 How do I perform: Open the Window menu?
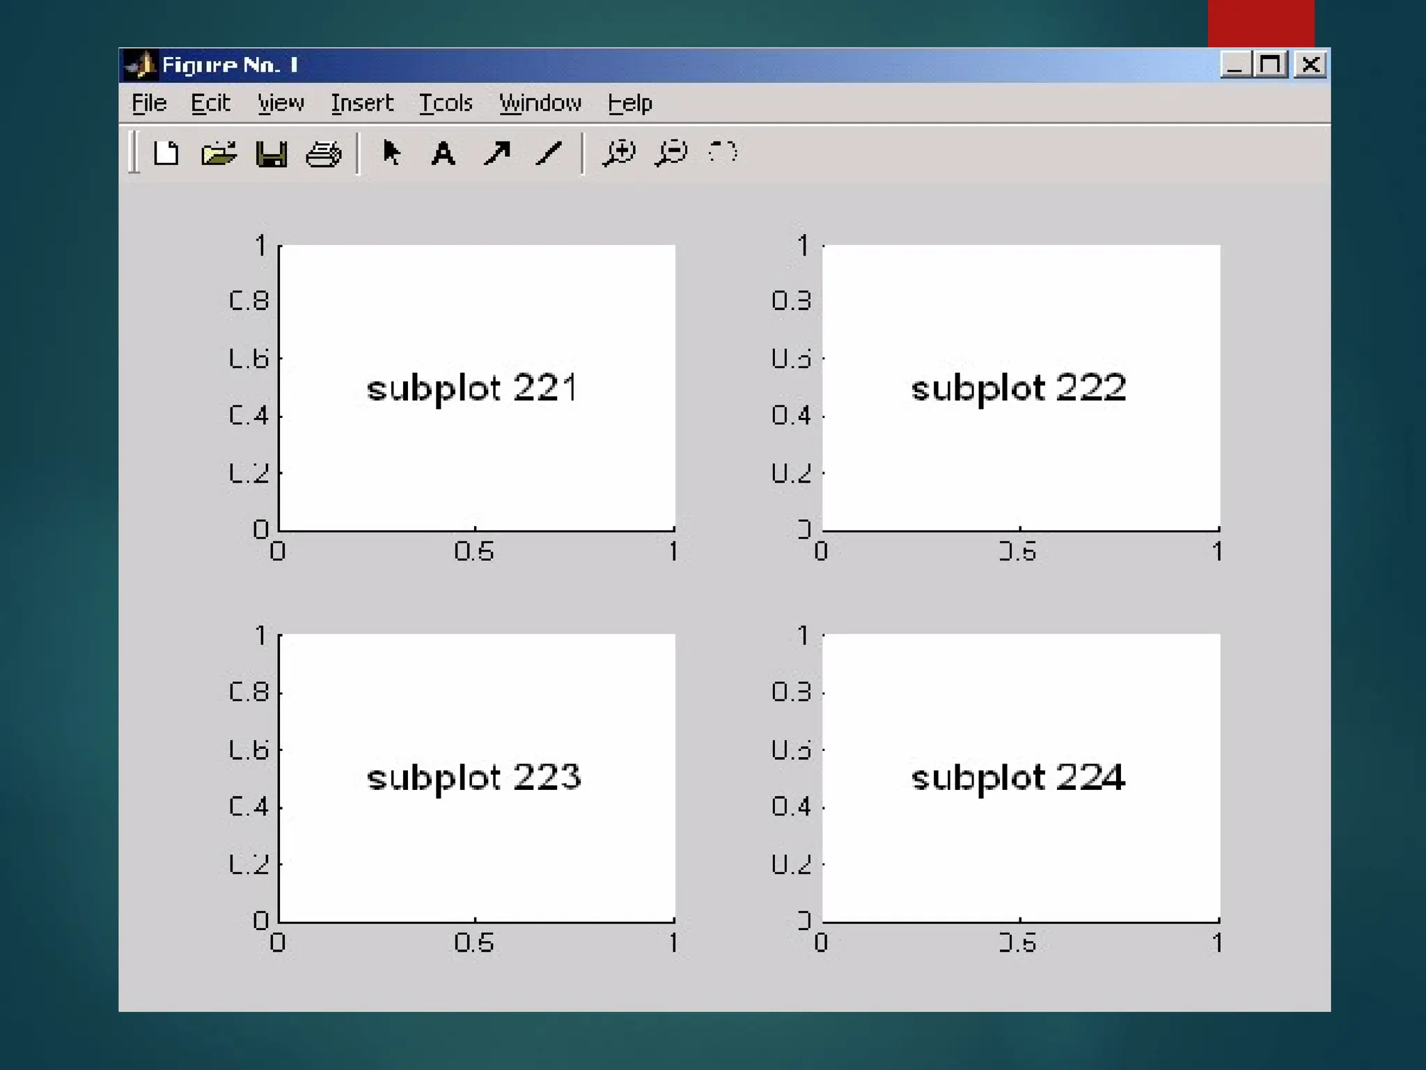click(x=540, y=103)
